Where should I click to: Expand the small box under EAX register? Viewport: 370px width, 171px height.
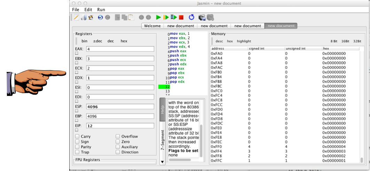pyautogui.click(x=77, y=54)
